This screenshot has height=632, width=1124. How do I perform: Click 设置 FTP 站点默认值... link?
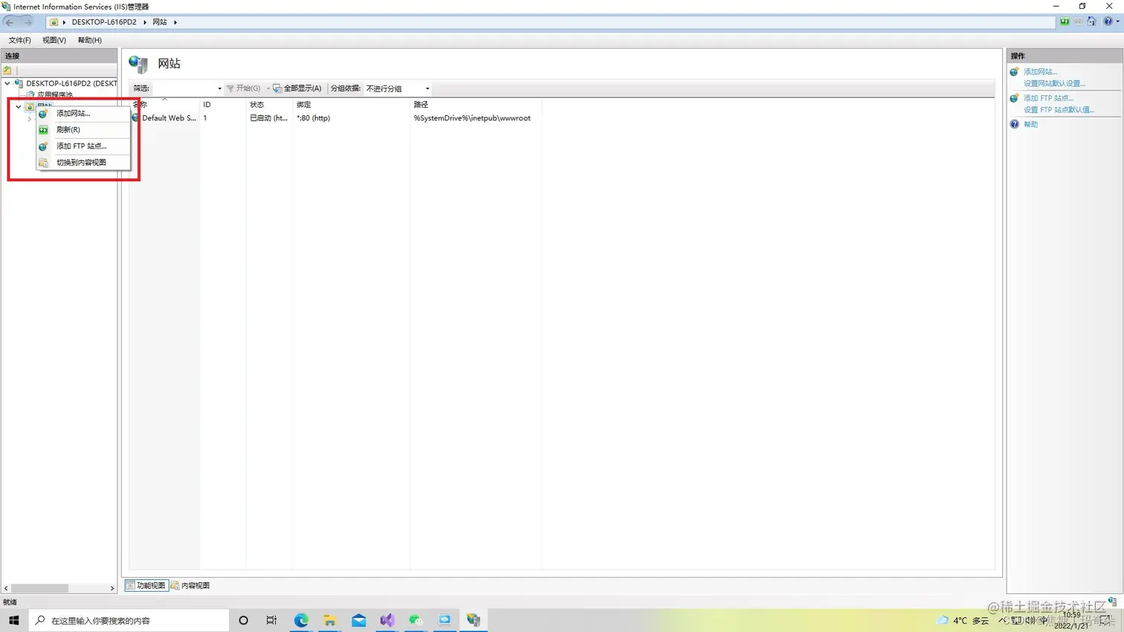pyautogui.click(x=1059, y=110)
